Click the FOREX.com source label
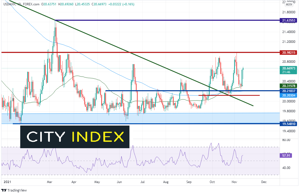301x195 pixels. (31, 5)
